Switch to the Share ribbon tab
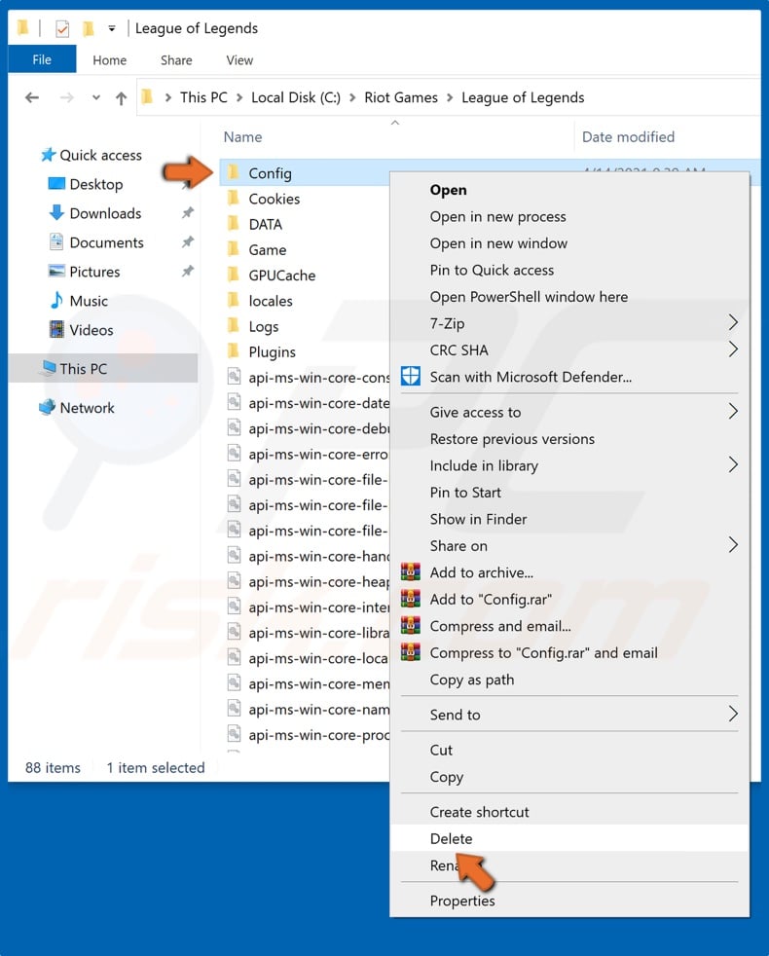 pyautogui.click(x=176, y=60)
